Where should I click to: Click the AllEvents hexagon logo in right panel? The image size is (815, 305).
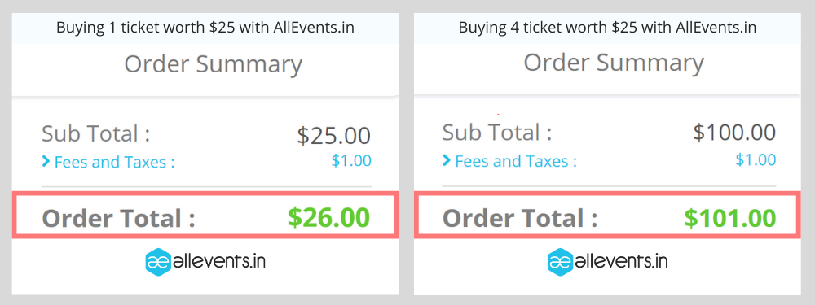561,262
